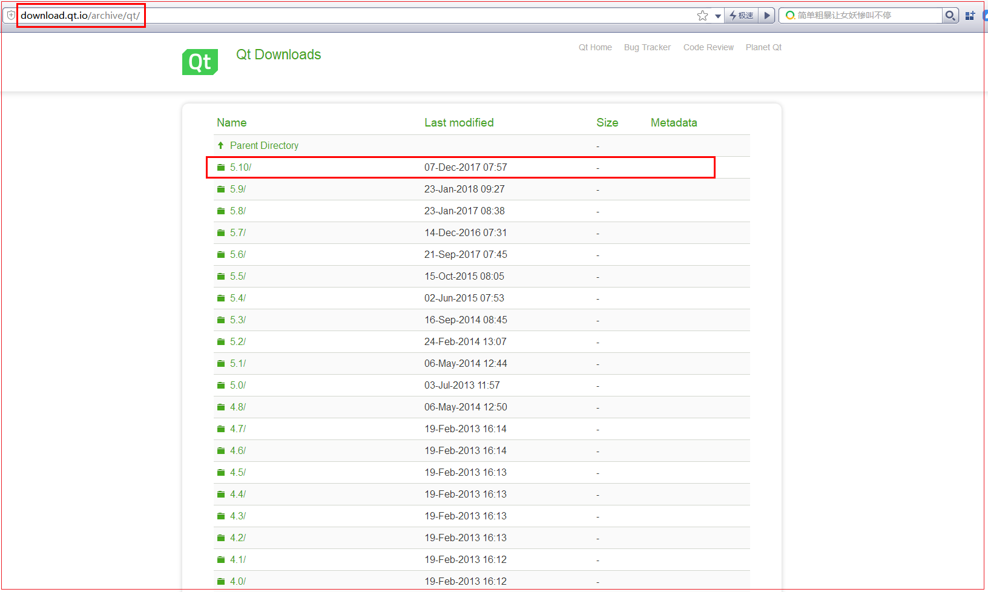Open the 5.6/ folder link

tap(238, 255)
